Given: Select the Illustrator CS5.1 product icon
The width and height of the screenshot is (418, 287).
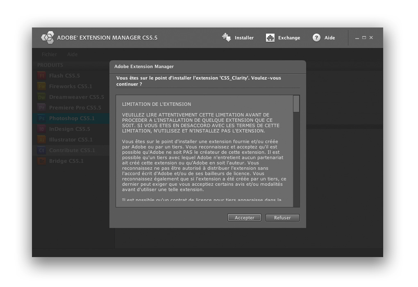Looking at the screenshot, I should click(x=41, y=140).
